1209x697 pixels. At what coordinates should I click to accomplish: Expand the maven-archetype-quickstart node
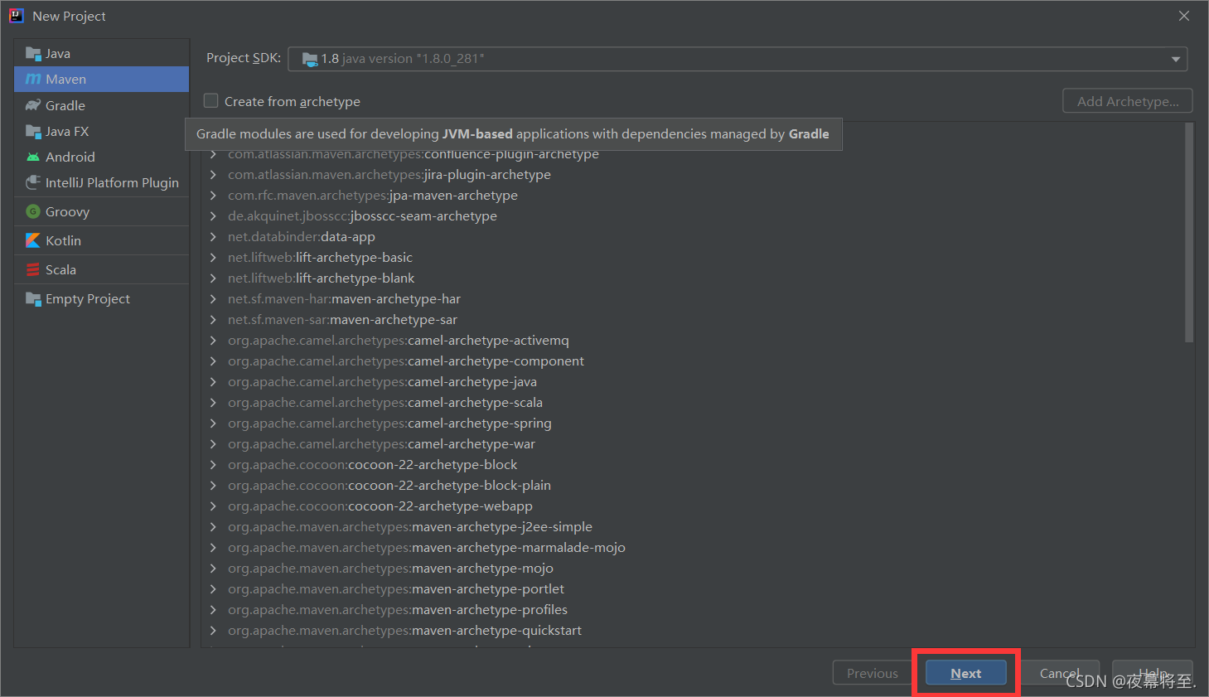[x=213, y=630]
